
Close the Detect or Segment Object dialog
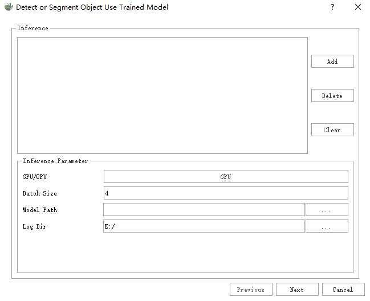[357, 7]
